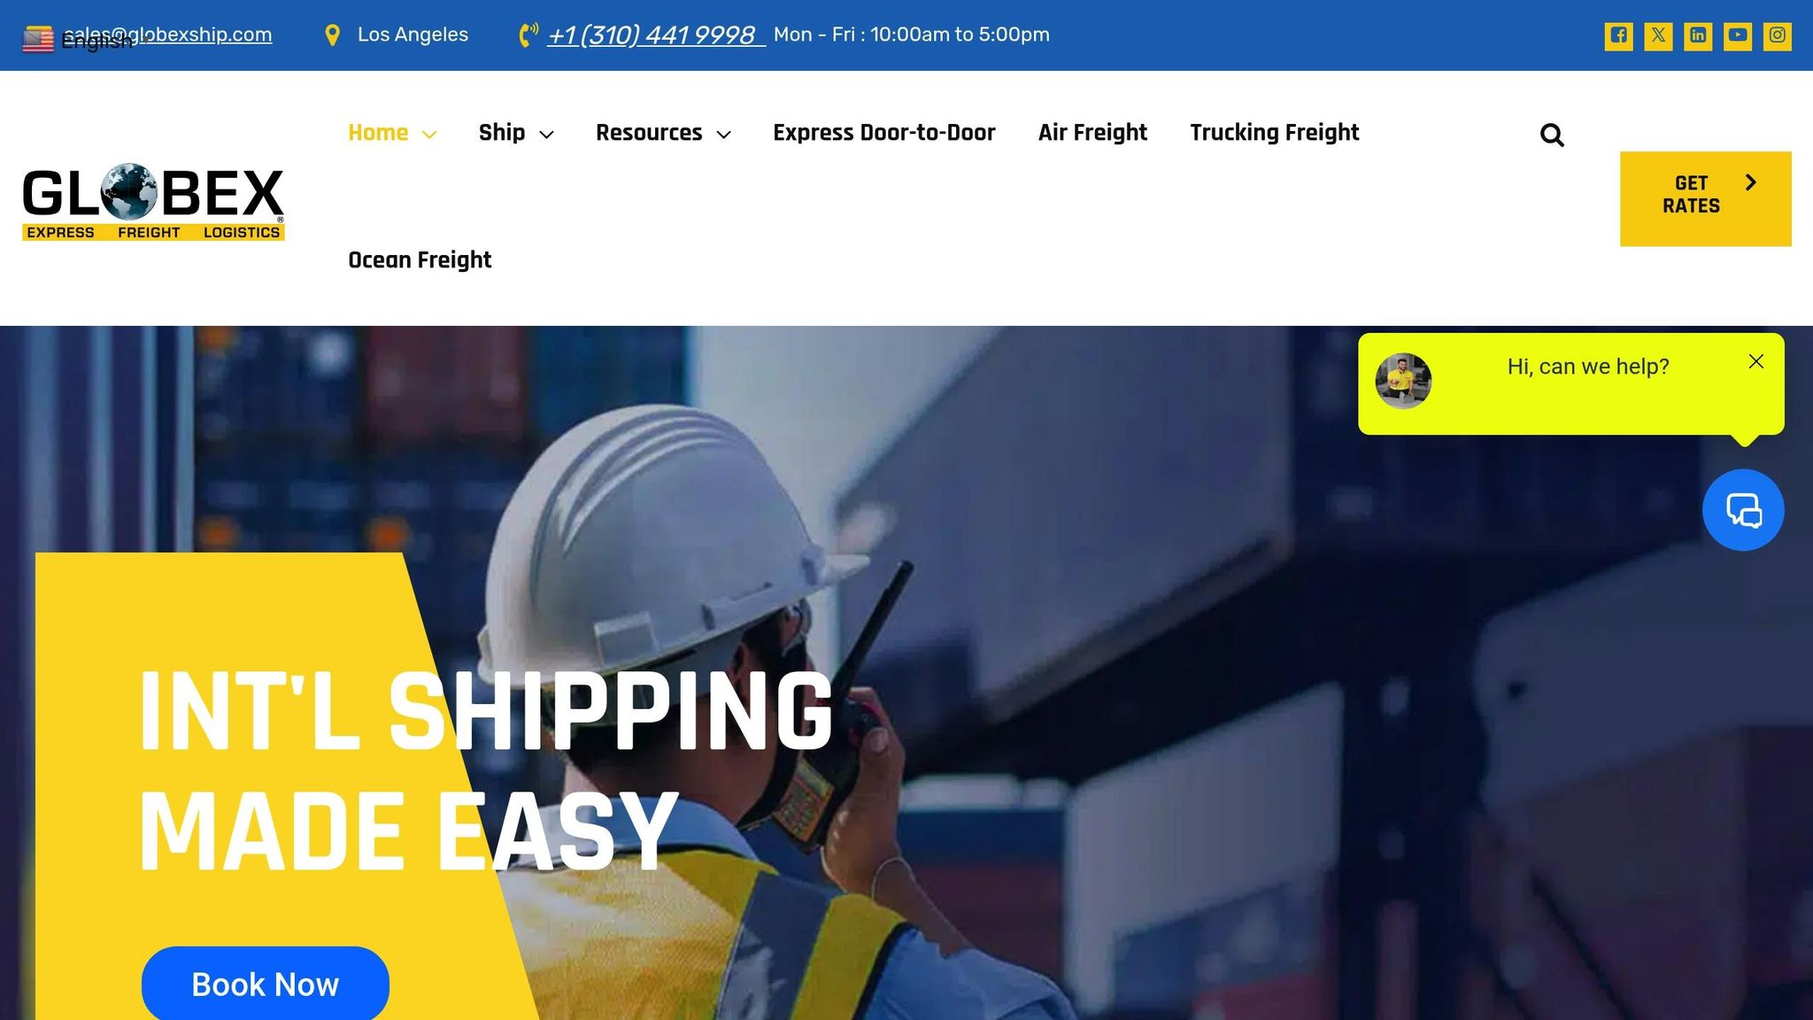The width and height of the screenshot is (1813, 1020).
Task: Click the Los Angeles location pin icon
Action: tap(332, 35)
